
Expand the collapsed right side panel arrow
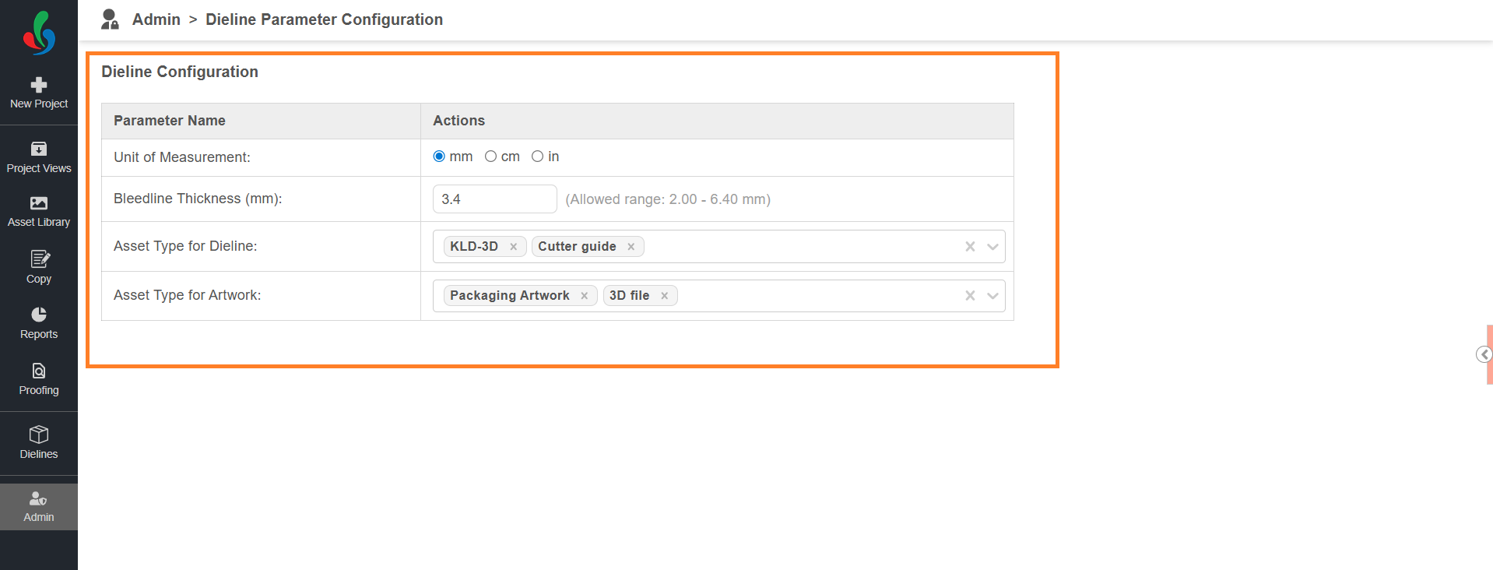[1484, 355]
